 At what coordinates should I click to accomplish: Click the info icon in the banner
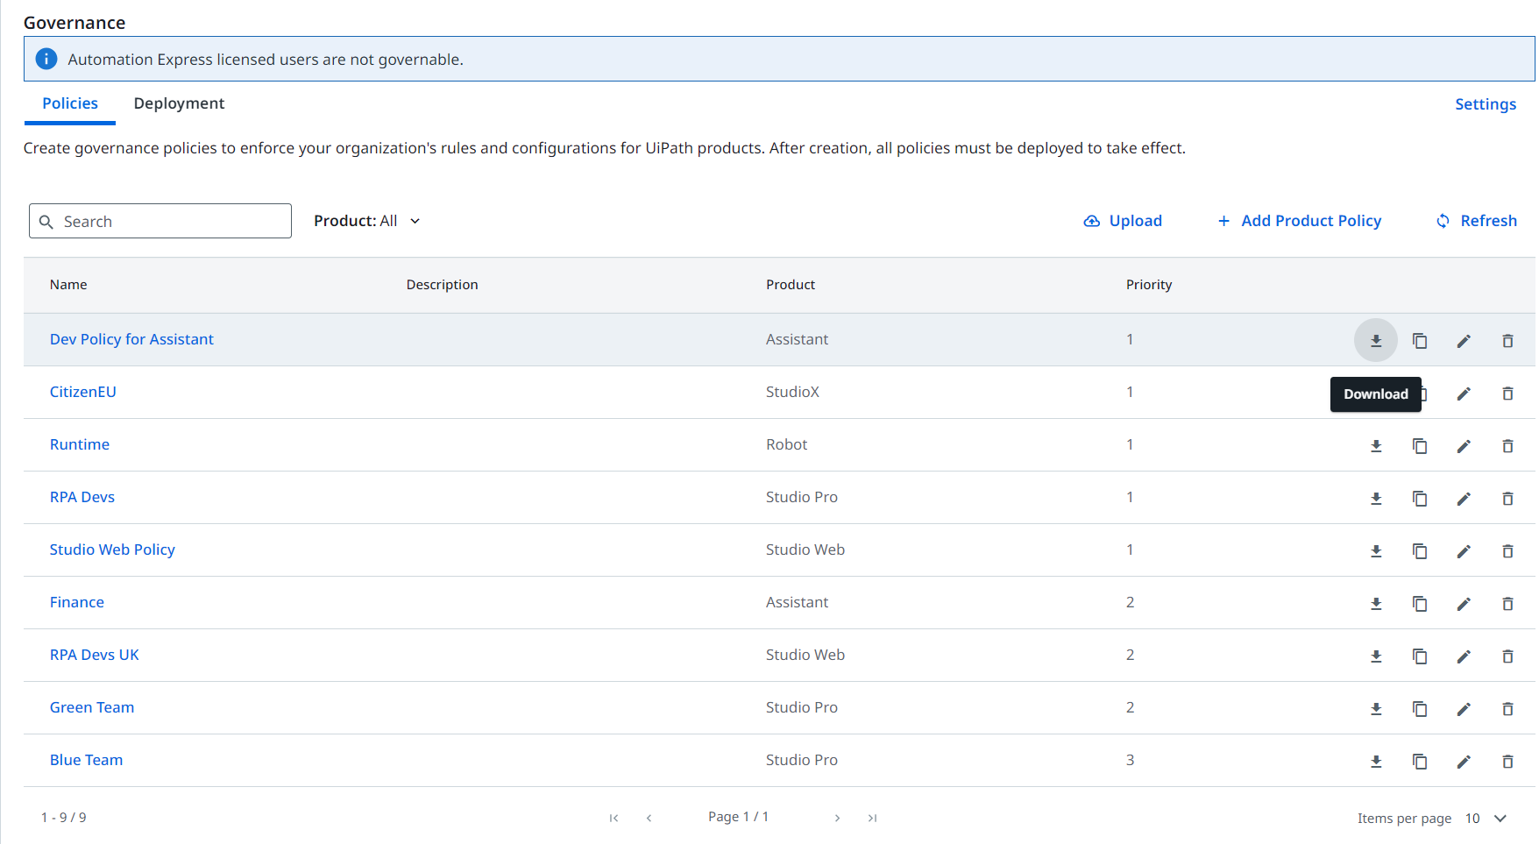(46, 59)
